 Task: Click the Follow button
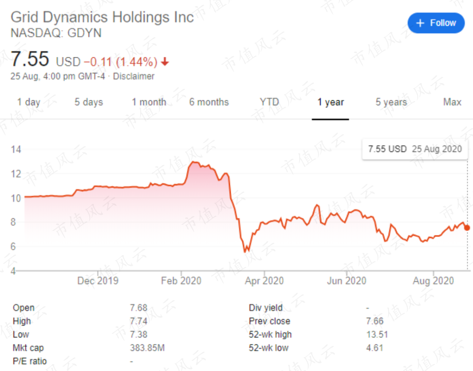pyautogui.click(x=436, y=23)
